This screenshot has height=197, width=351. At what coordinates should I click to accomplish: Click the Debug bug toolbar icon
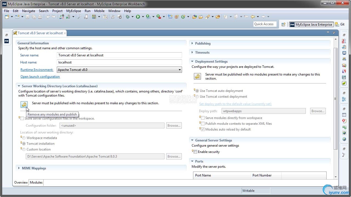(128, 17)
